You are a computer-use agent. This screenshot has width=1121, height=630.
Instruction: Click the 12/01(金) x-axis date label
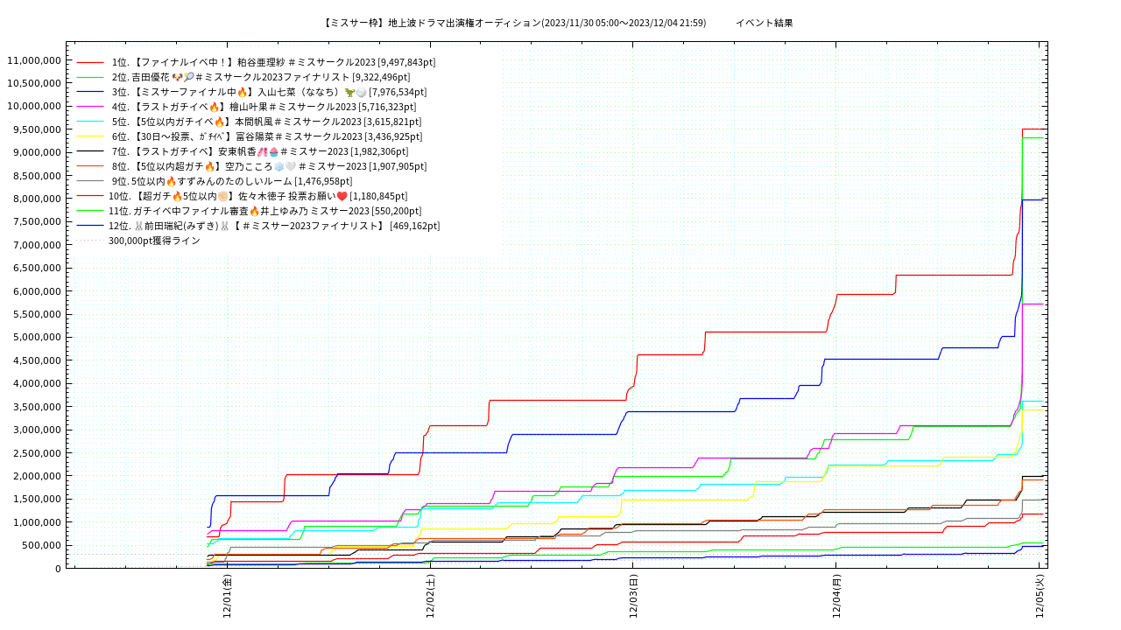pyautogui.click(x=228, y=597)
